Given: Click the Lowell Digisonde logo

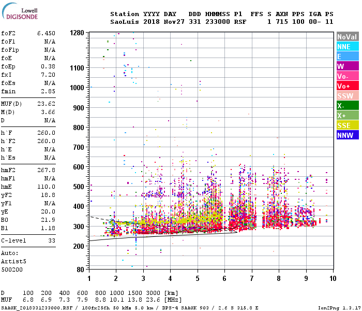Looking at the screenshot, I should 20,11.
